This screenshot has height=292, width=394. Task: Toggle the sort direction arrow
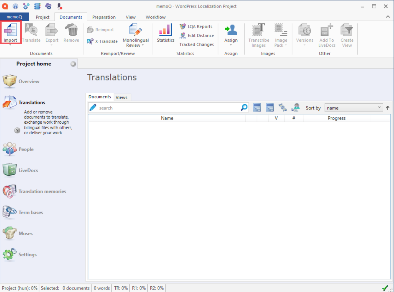pyautogui.click(x=388, y=108)
